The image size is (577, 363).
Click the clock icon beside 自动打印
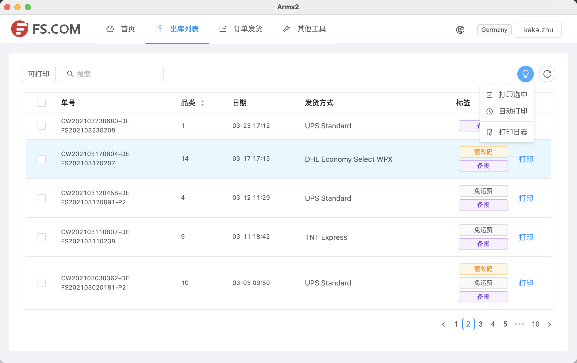(490, 111)
